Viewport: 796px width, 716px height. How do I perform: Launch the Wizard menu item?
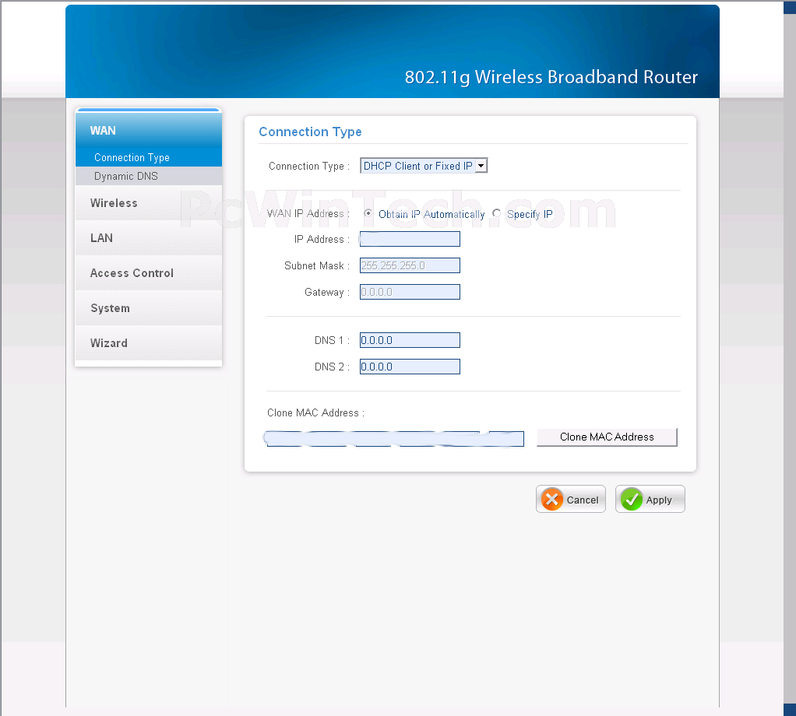coord(148,342)
